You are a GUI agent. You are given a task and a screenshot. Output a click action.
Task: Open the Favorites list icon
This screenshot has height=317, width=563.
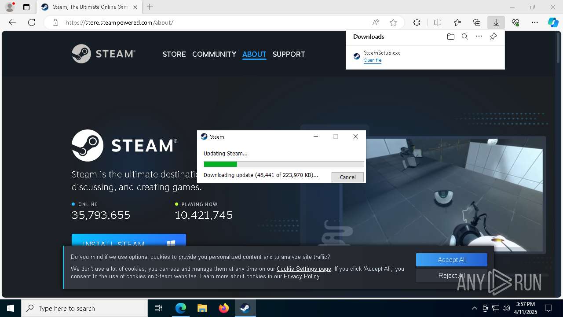pyautogui.click(x=457, y=22)
